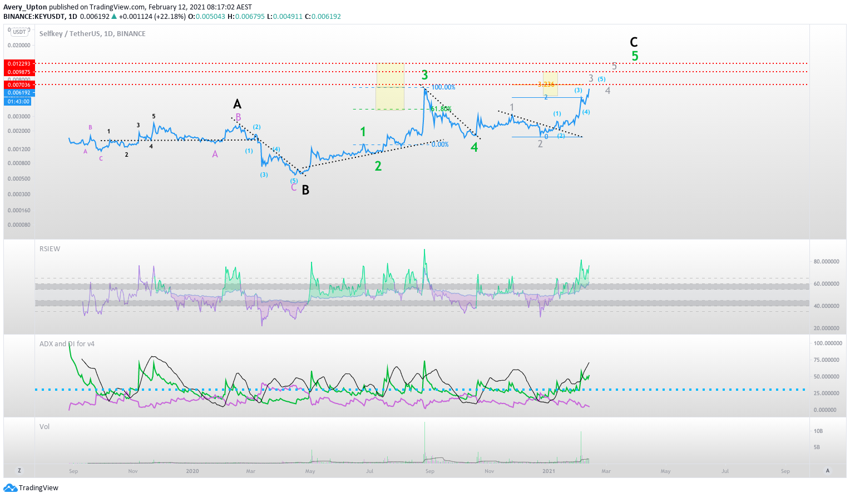This screenshot has width=850, height=498.
Task: Click the 61.80% Fibonacci level label
Action: (442, 109)
